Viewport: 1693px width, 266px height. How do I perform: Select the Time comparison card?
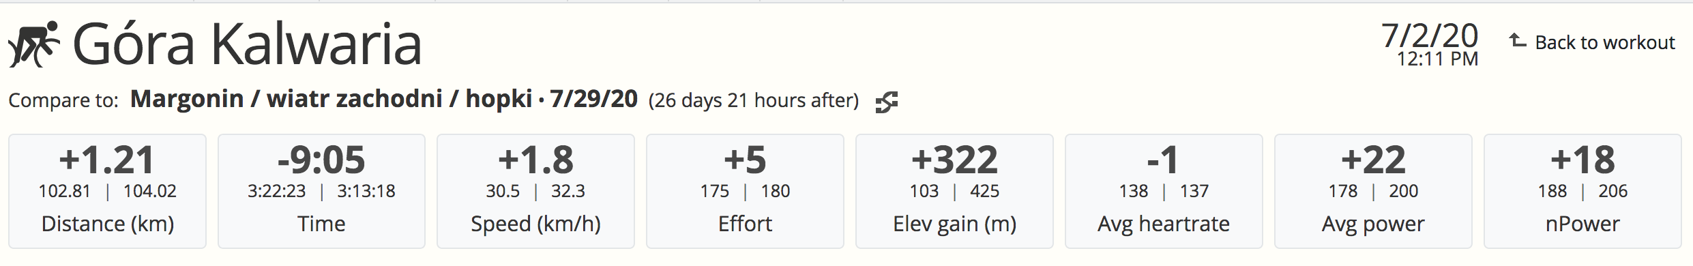coord(321,191)
